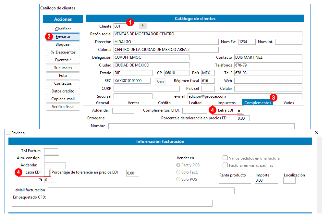Click the Teléfonos field
Viewport: 329px width, 217px height.
coord(268,65)
